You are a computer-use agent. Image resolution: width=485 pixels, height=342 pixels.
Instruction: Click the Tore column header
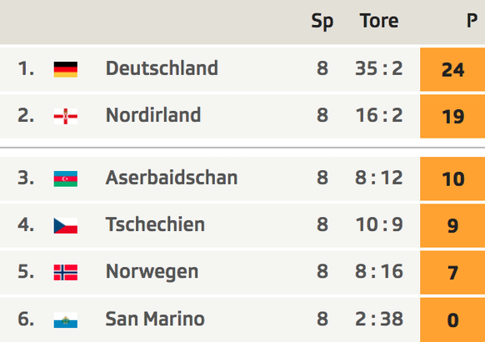pos(379,21)
